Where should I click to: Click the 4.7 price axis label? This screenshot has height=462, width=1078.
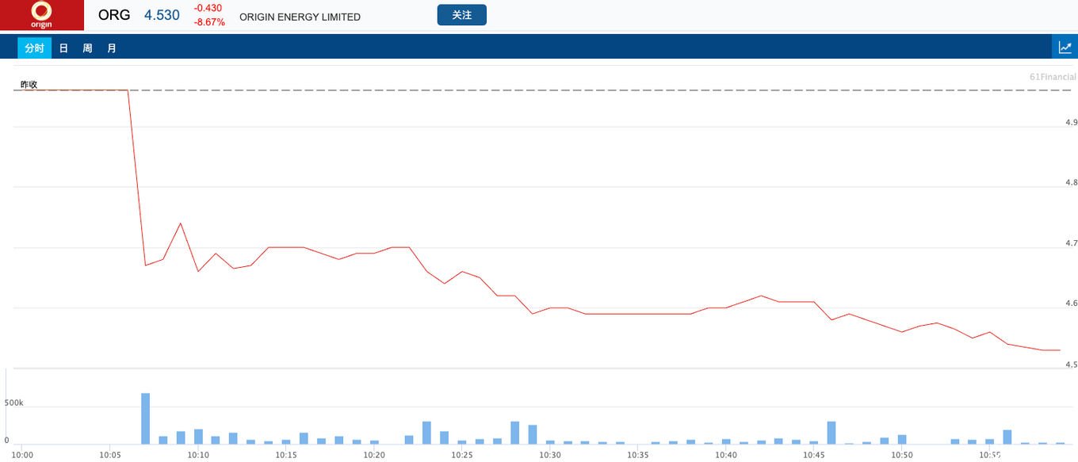click(1071, 243)
